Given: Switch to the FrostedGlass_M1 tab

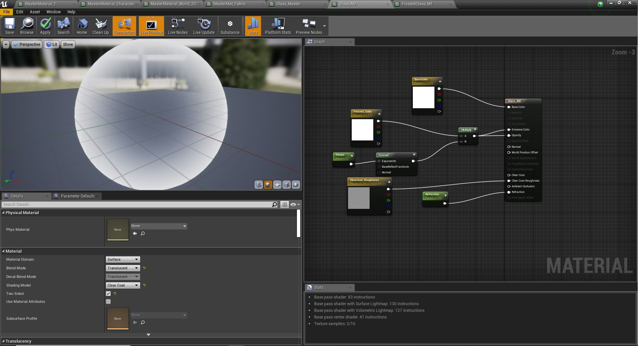Looking at the screenshot, I should click(x=417, y=4).
